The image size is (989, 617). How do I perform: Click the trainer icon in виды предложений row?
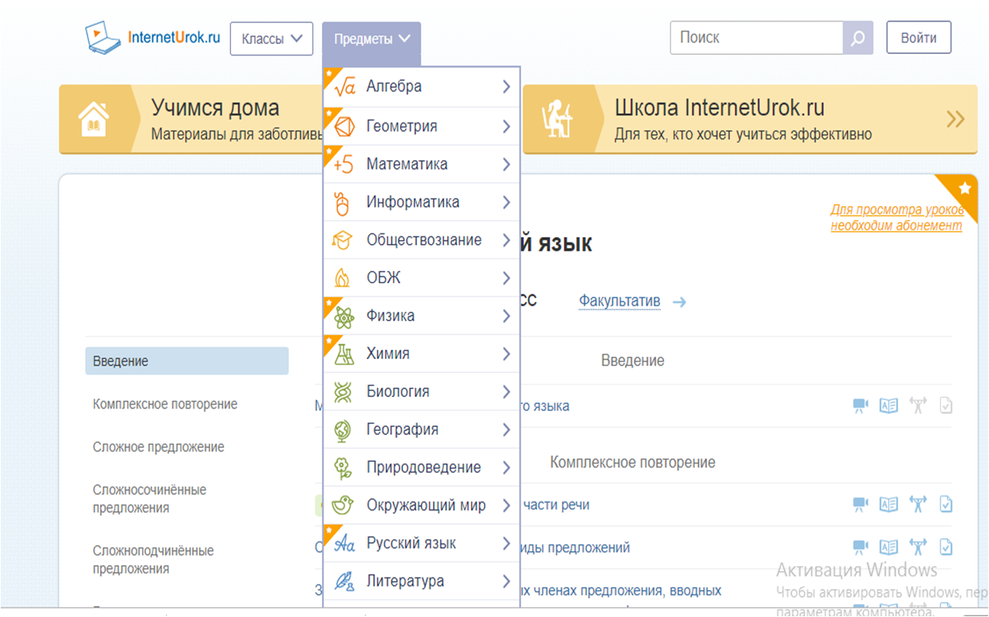point(917,548)
